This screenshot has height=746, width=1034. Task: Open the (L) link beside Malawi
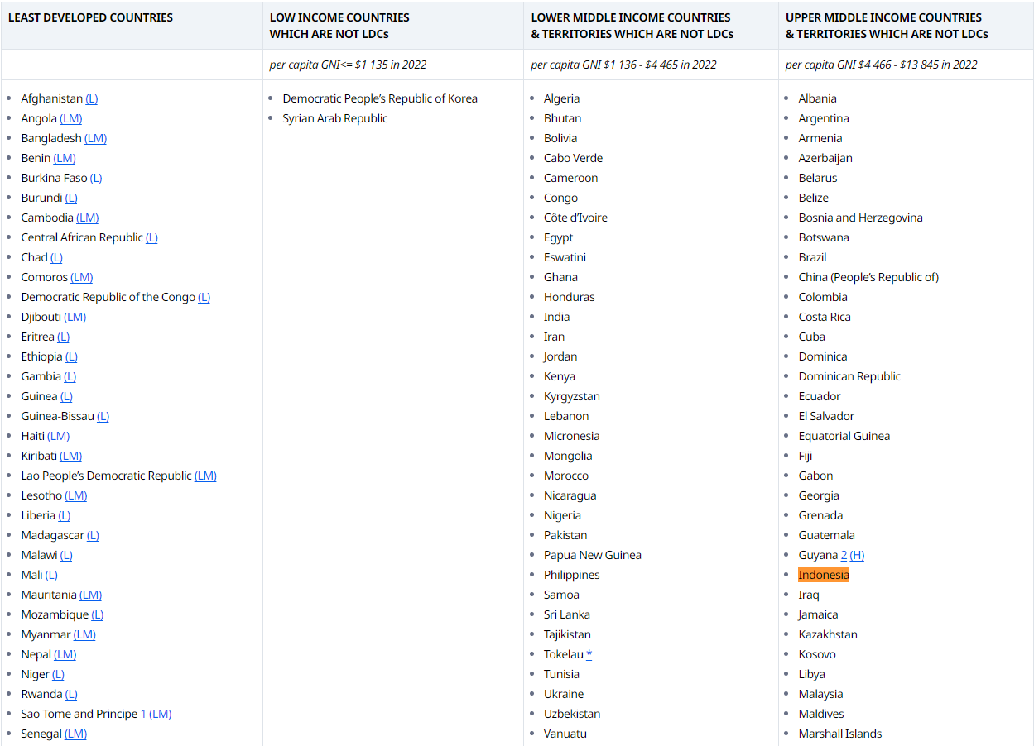66,555
